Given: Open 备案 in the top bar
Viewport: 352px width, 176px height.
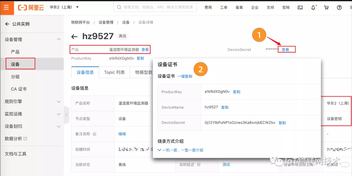Looking at the screenshot, I should tap(239, 7).
